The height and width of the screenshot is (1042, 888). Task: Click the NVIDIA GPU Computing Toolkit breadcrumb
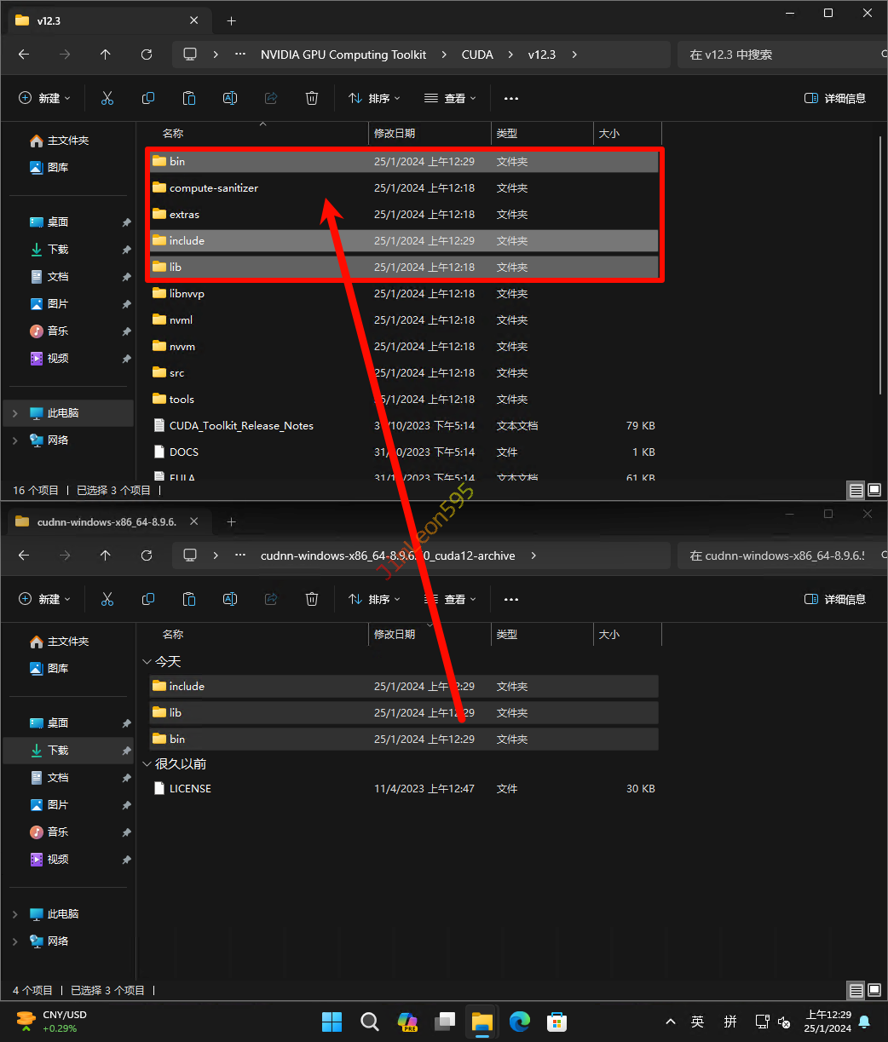(x=343, y=55)
